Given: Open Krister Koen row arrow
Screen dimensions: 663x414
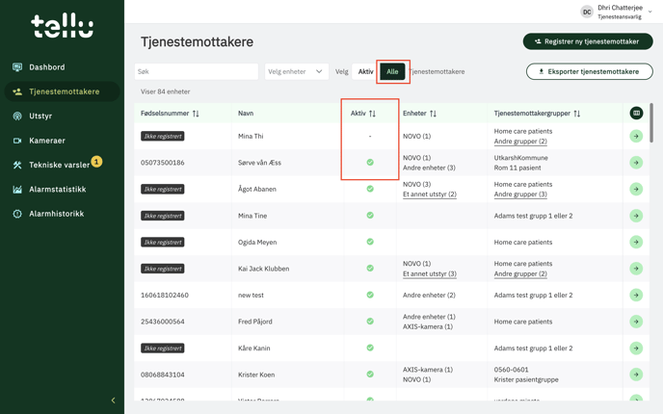Looking at the screenshot, I should (x=636, y=375).
